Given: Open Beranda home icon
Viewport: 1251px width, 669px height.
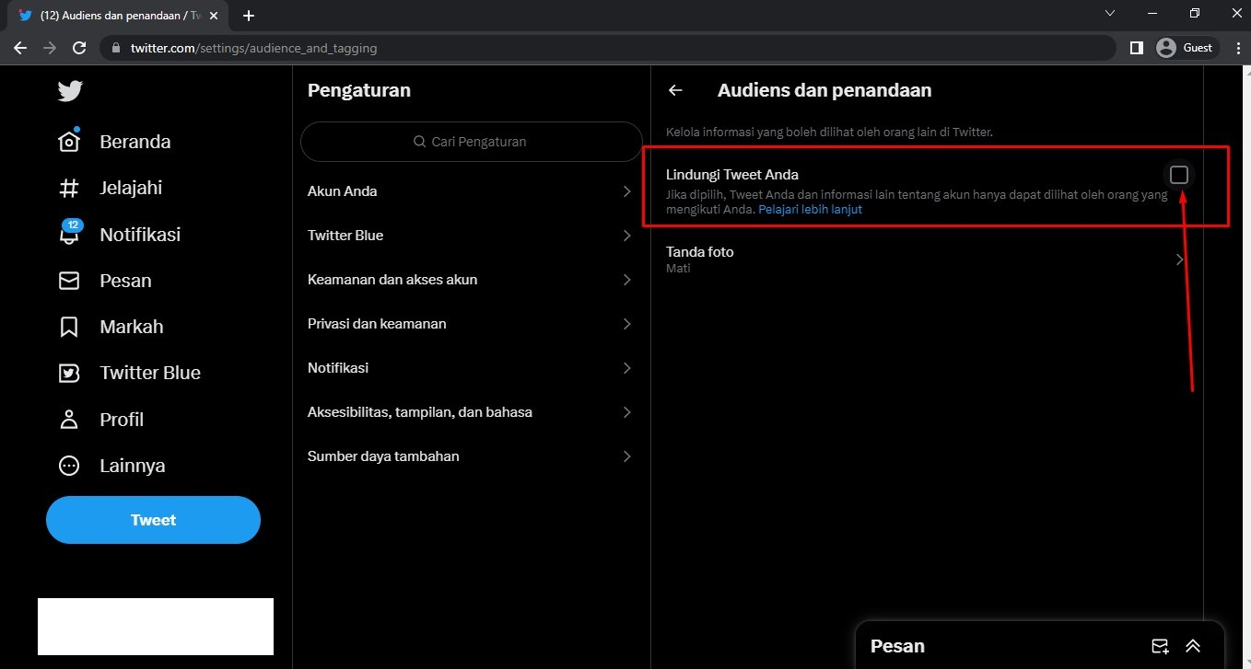Looking at the screenshot, I should (69, 141).
